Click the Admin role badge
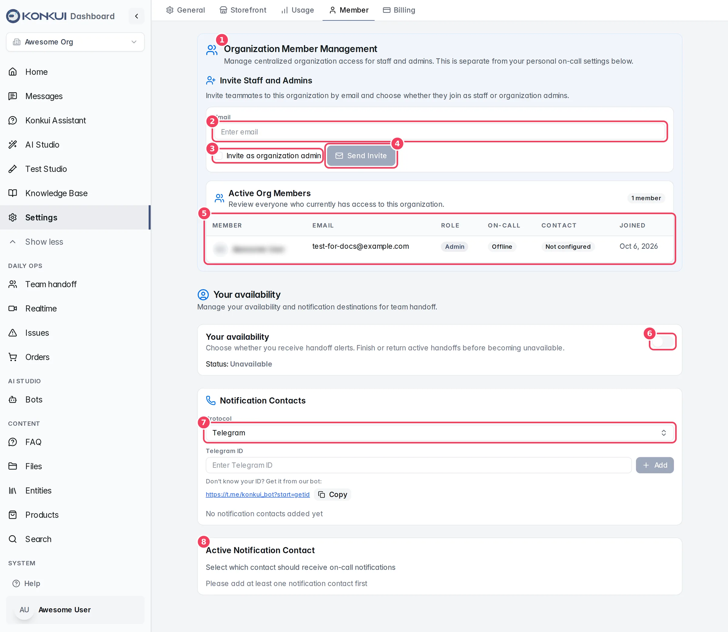This screenshot has height=632, width=728. (455, 247)
